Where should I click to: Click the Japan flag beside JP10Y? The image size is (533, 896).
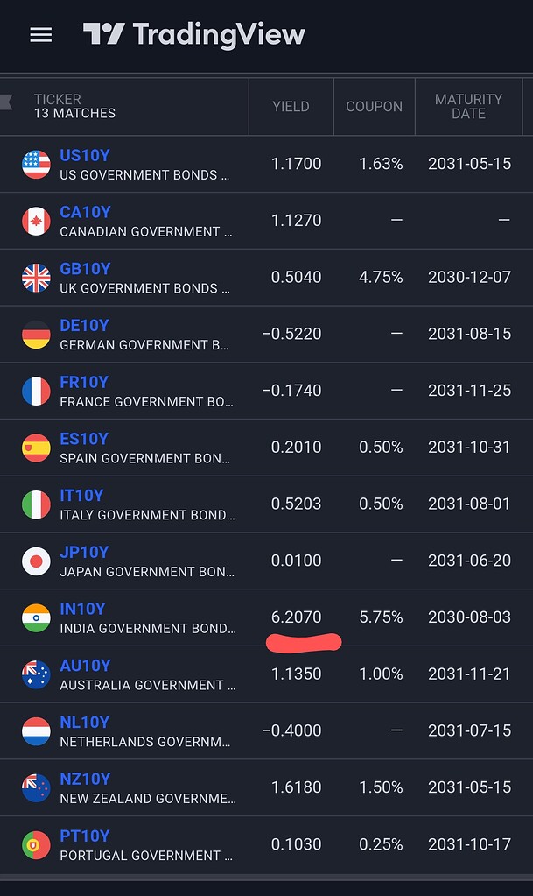pyautogui.click(x=36, y=561)
